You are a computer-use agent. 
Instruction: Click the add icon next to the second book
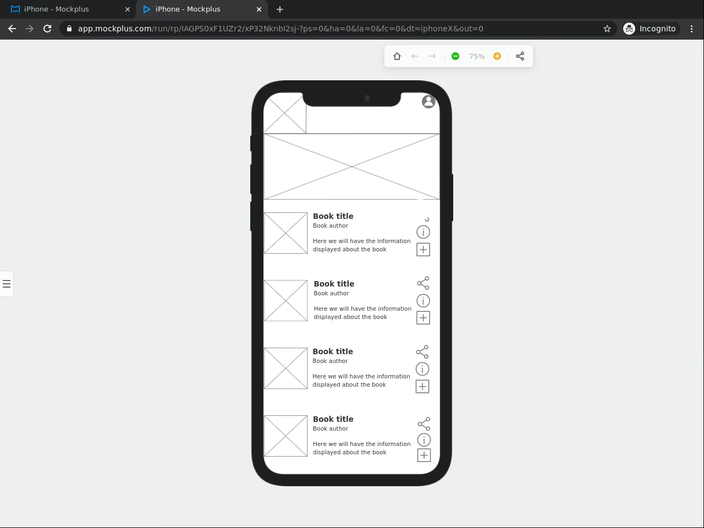coord(423,318)
